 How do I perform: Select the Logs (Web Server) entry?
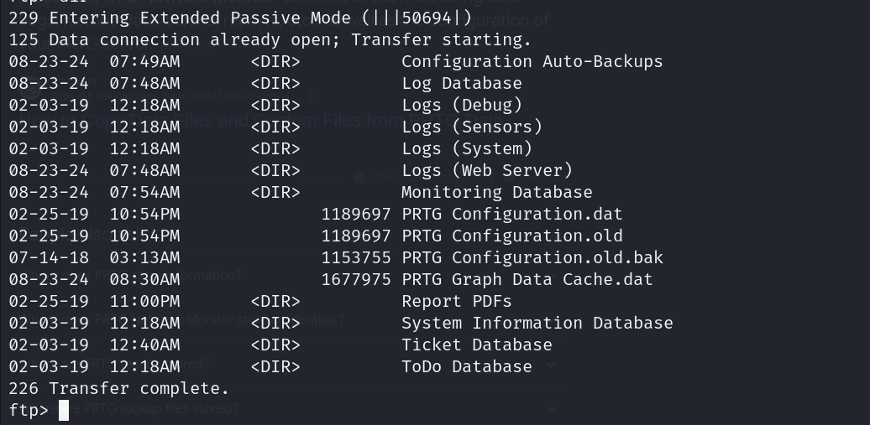coord(486,170)
